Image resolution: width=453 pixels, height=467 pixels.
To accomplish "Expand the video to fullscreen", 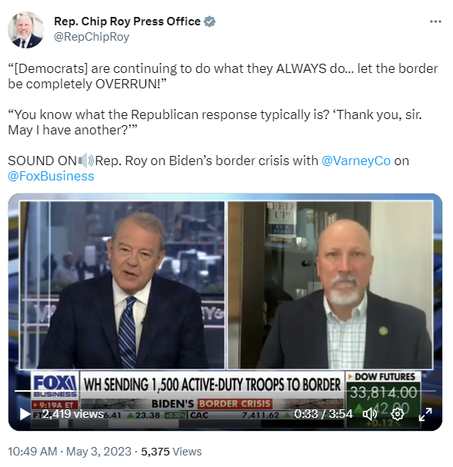I will click(425, 414).
